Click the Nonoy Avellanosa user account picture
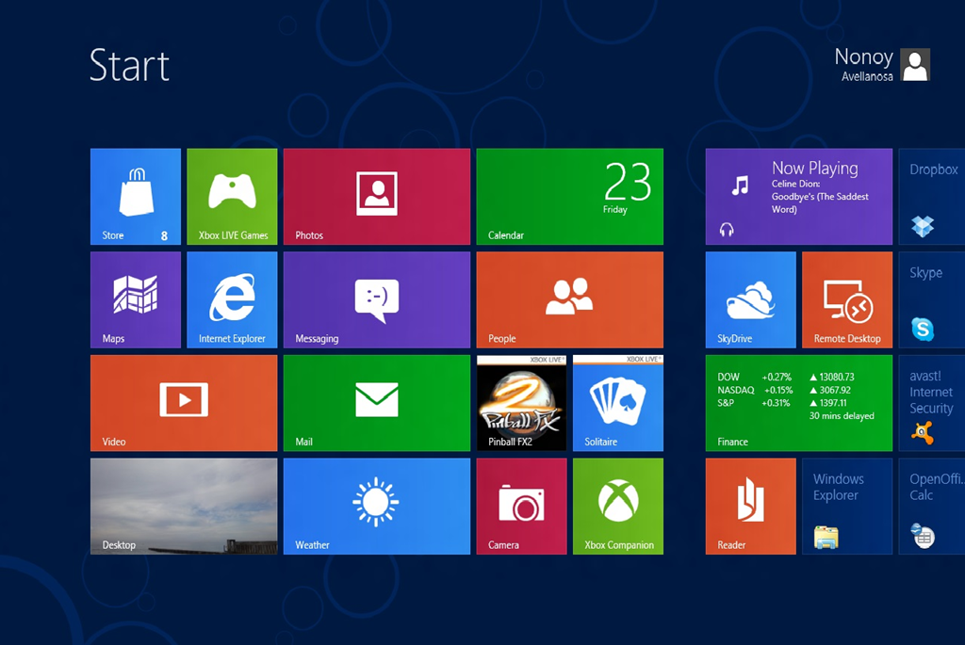This screenshot has height=645, width=965. tap(915, 65)
